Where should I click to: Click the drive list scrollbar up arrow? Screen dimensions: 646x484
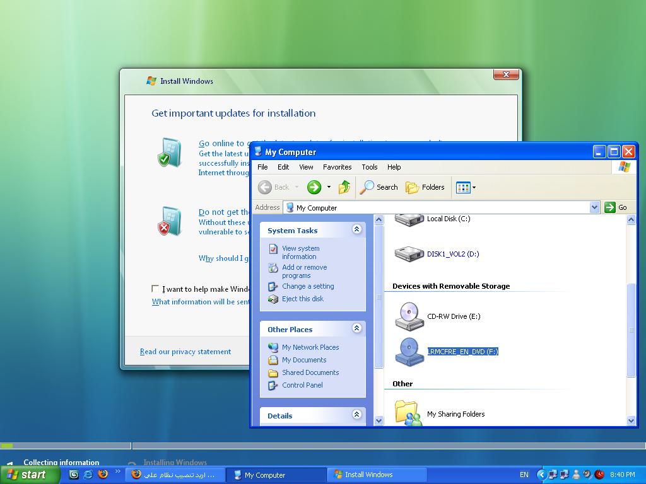[x=631, y=220]
